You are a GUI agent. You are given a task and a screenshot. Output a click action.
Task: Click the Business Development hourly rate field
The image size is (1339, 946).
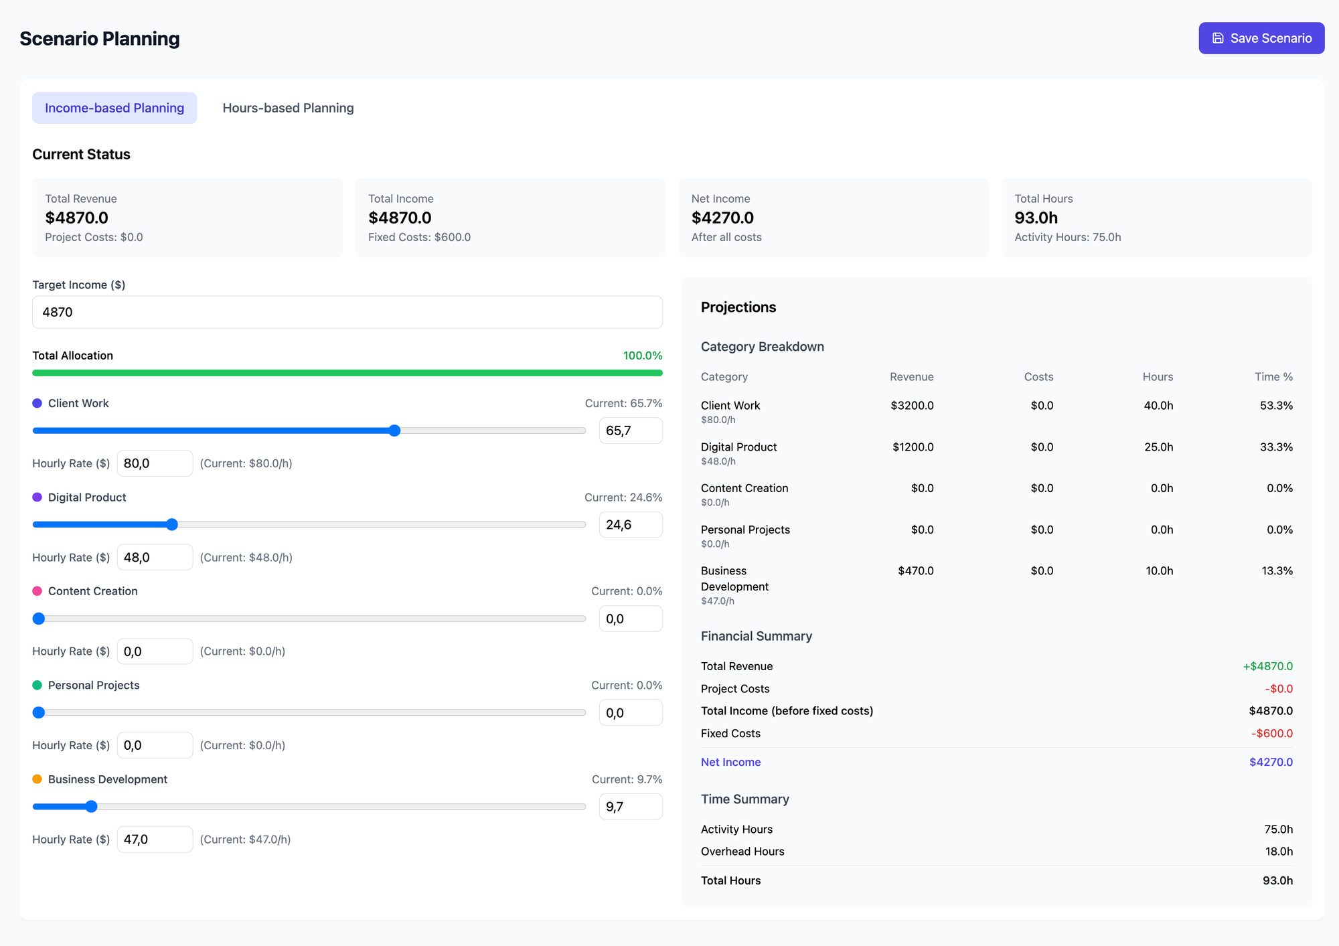[155, 839]
